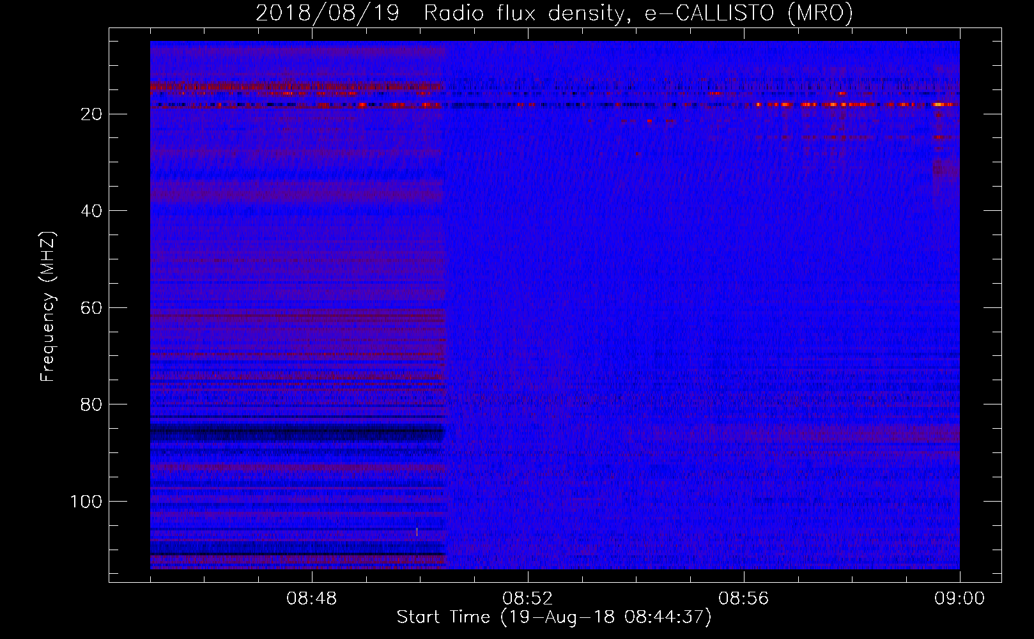Click the "Start Time (19-Aug-18 08:44:37)" axis label
This screenshot has width=1034, height=639.
click(553, 617)
